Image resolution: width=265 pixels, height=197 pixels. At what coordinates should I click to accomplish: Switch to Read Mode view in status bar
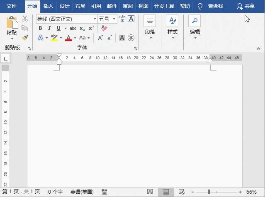point(150,192)
